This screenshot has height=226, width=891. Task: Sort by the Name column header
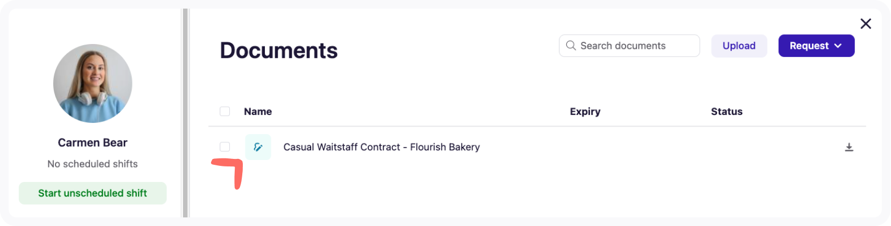click(258, 112)
